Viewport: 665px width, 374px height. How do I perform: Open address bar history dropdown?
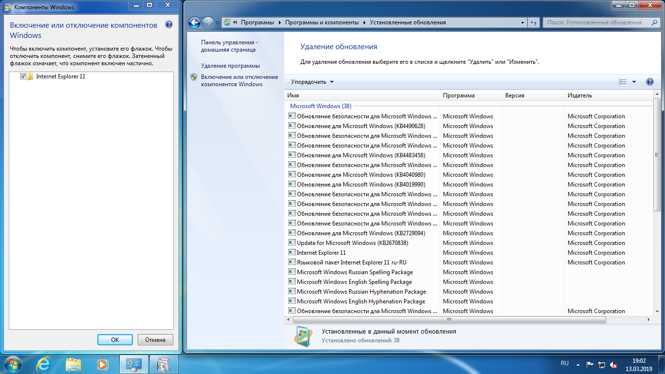[x=522, y=22]
